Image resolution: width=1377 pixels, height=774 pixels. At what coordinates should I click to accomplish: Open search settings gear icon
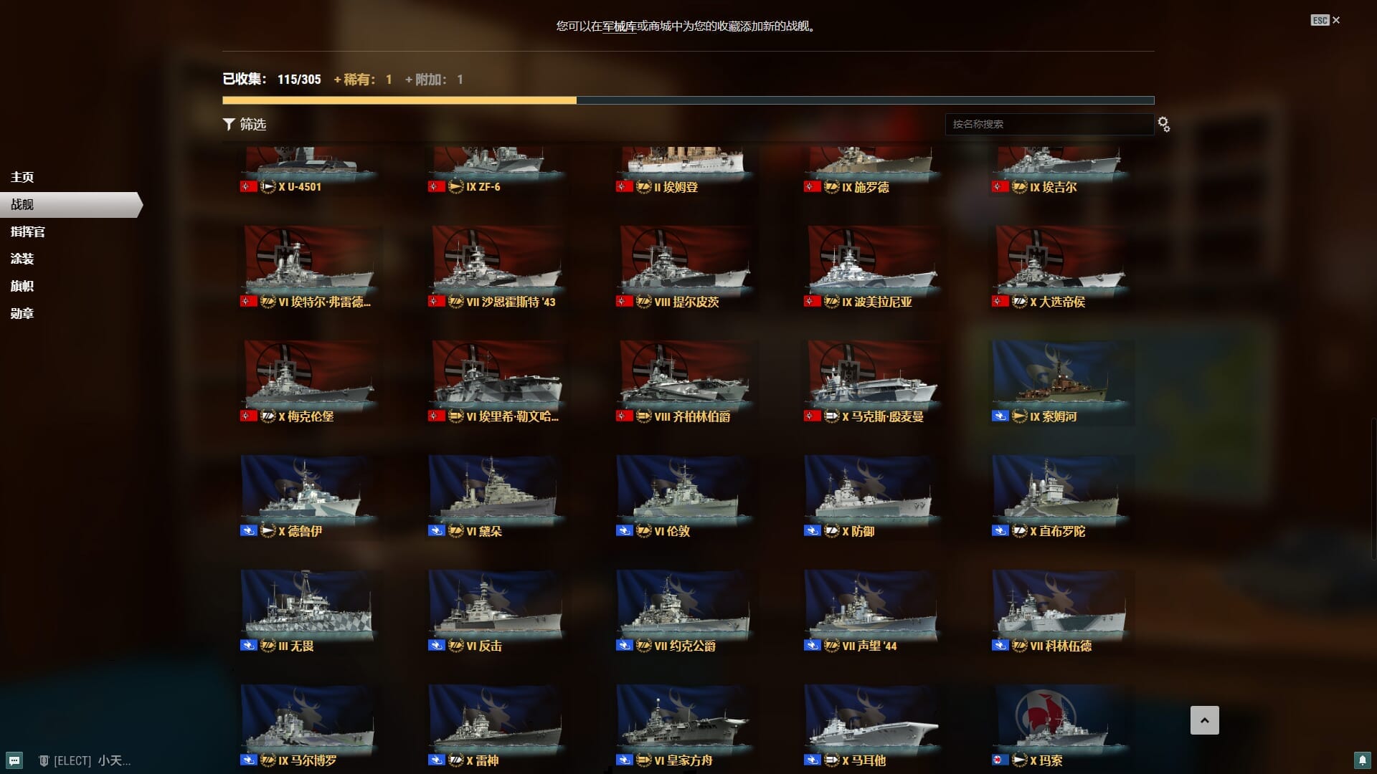coord(1163,125)
